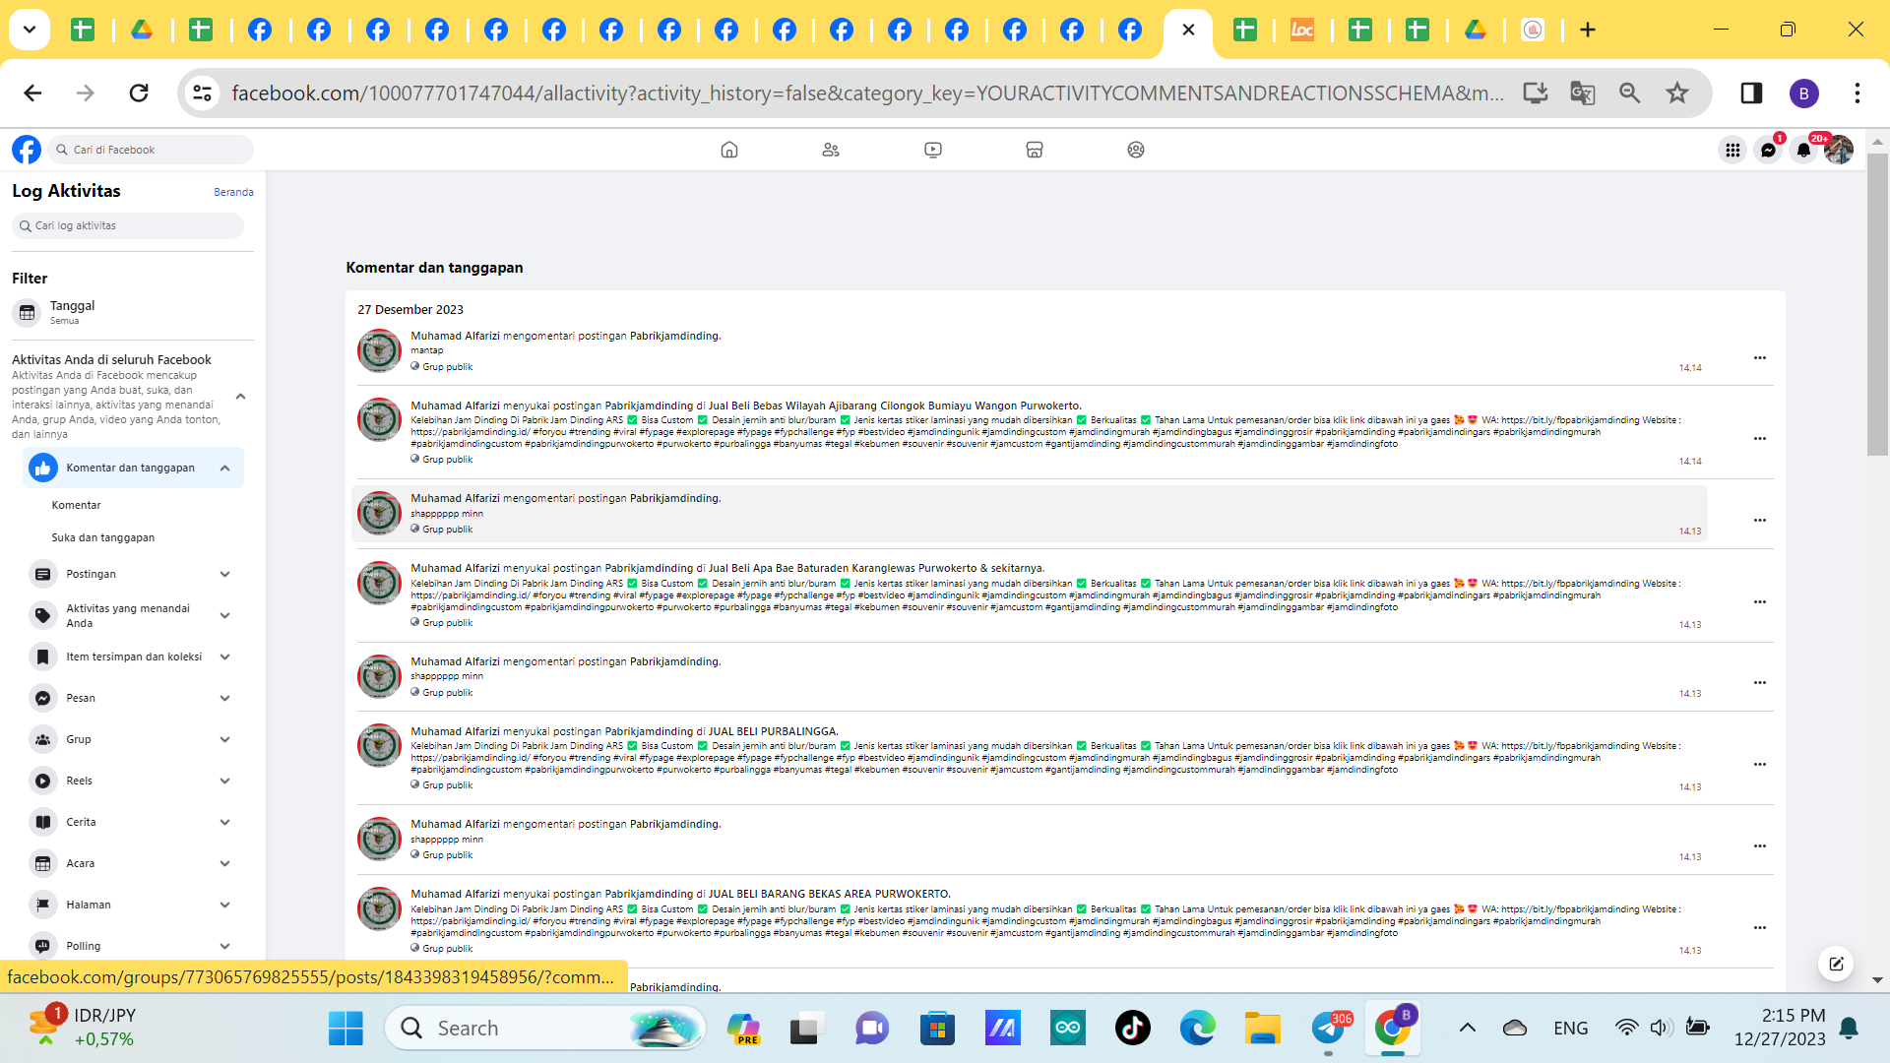Open the notifications bell icon
Image resolution: width=1890 pixels, height=1063 pixels.
click(1802, 150)
